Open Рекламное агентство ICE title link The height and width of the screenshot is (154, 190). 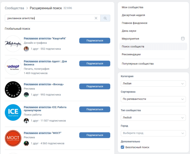pos(45,109)
